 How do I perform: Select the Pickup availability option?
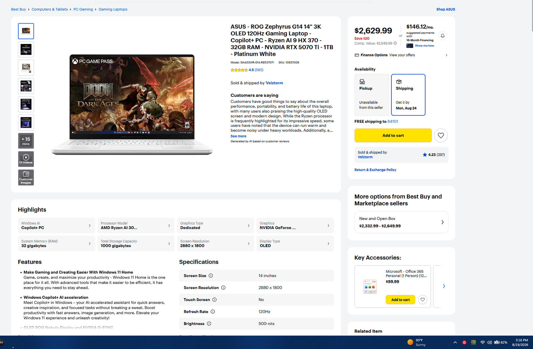click(x=371, y=95)
